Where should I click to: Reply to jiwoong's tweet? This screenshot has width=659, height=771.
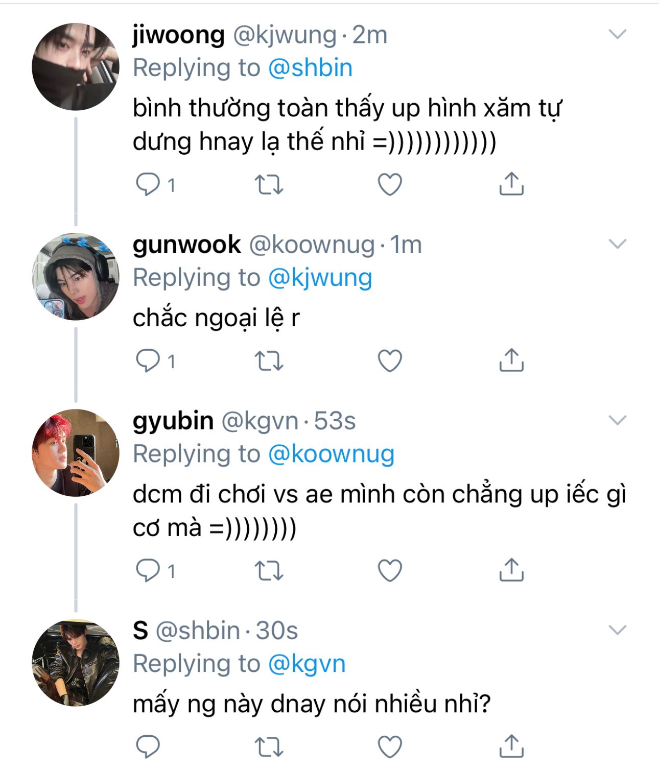148,184
